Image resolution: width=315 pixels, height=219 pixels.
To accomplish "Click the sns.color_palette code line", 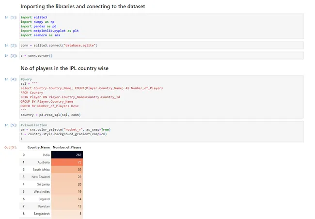I will [65, 129].
